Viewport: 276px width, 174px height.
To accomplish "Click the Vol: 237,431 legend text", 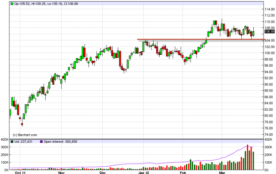I will pos(24,142).
